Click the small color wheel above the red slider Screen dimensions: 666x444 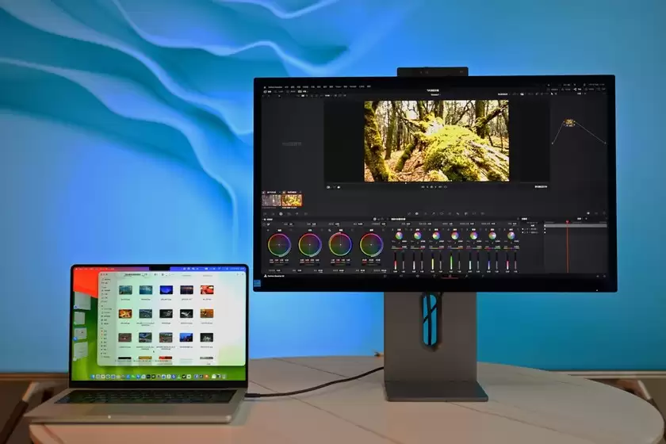click(x=399, y=235)
